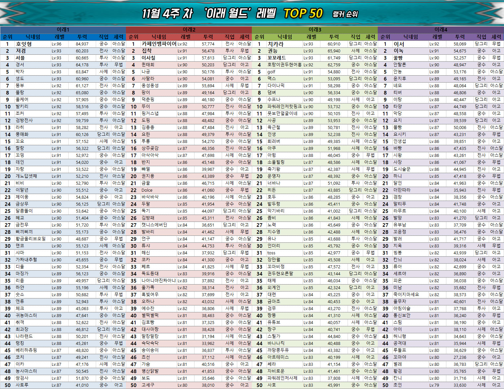Screen dimensions: 504x389
Task: Click the nickname toss in 이래3
Action: [271, 253]
